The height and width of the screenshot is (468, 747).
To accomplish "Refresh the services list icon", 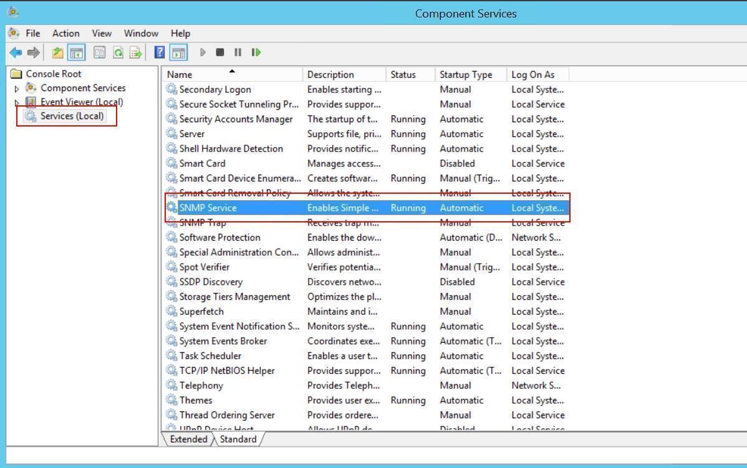I will (118, 52).
